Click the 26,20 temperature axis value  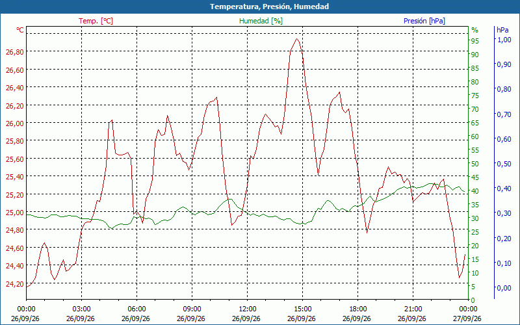click(x=15, y=106)
